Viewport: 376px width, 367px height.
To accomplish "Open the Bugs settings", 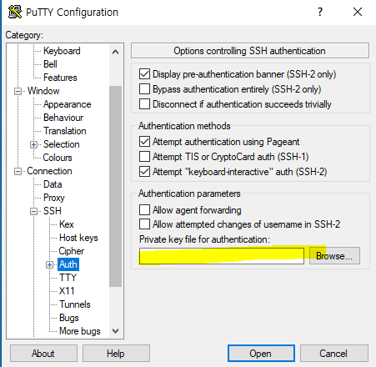I will 69,318.
